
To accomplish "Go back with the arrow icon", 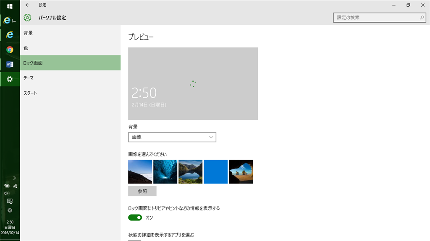I will coord(27,5).
